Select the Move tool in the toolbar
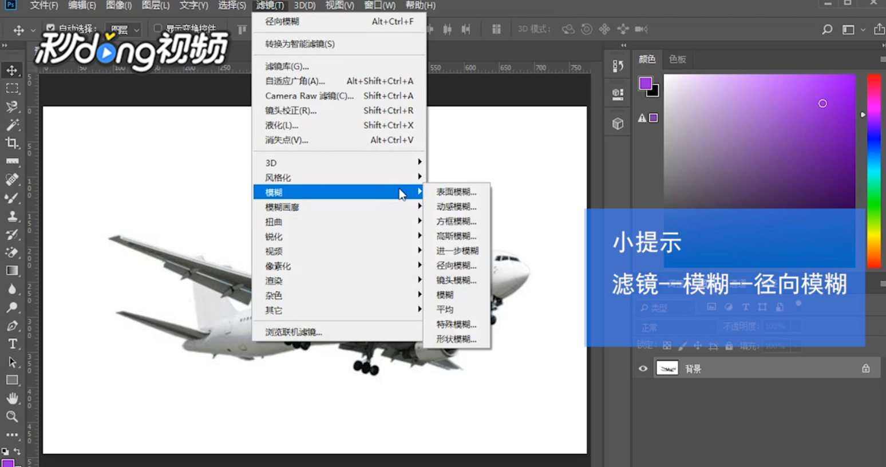 [x=12, y=70]
